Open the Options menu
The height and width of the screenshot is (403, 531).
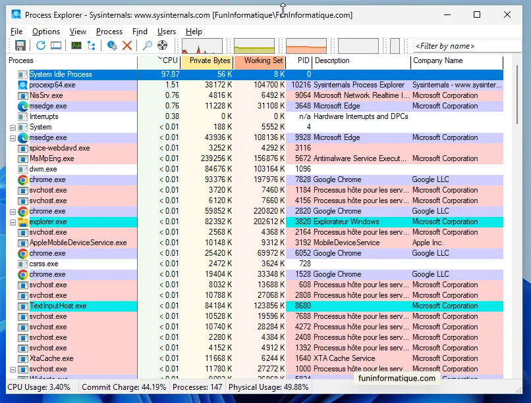pyautogui.click(x=45, y=31)
